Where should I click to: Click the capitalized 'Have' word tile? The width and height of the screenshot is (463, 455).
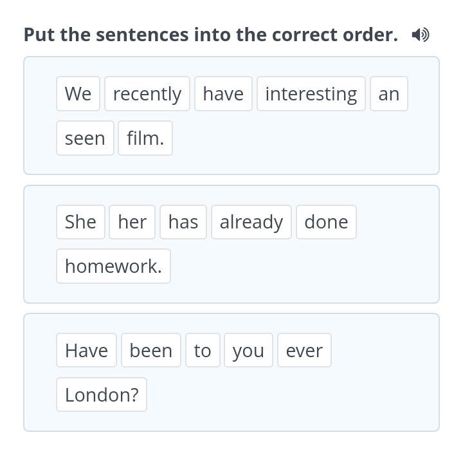coord(86,351)
